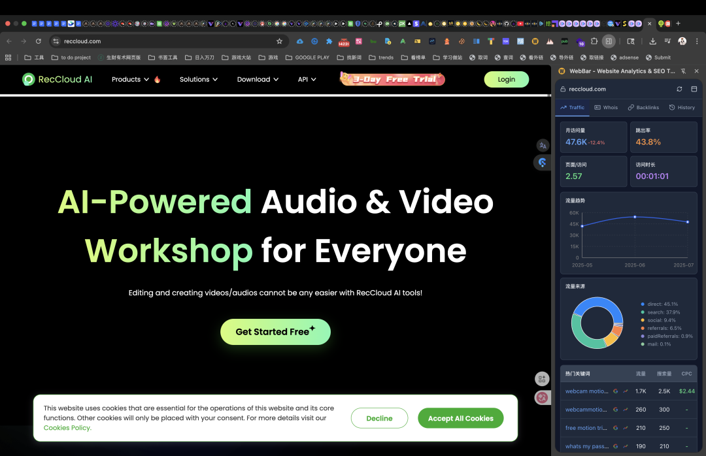Image resolution: width=706 pixels, height=456 pixels.
Task: Expand the Download dropdown menu
Action: (258, 79)
